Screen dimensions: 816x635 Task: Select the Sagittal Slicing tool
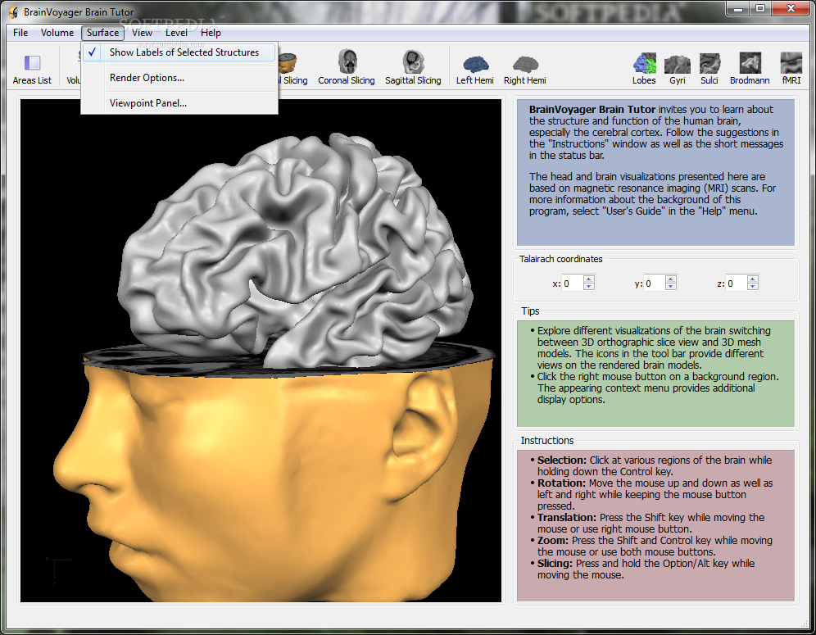pyautogui.click(x=413, y=68)
